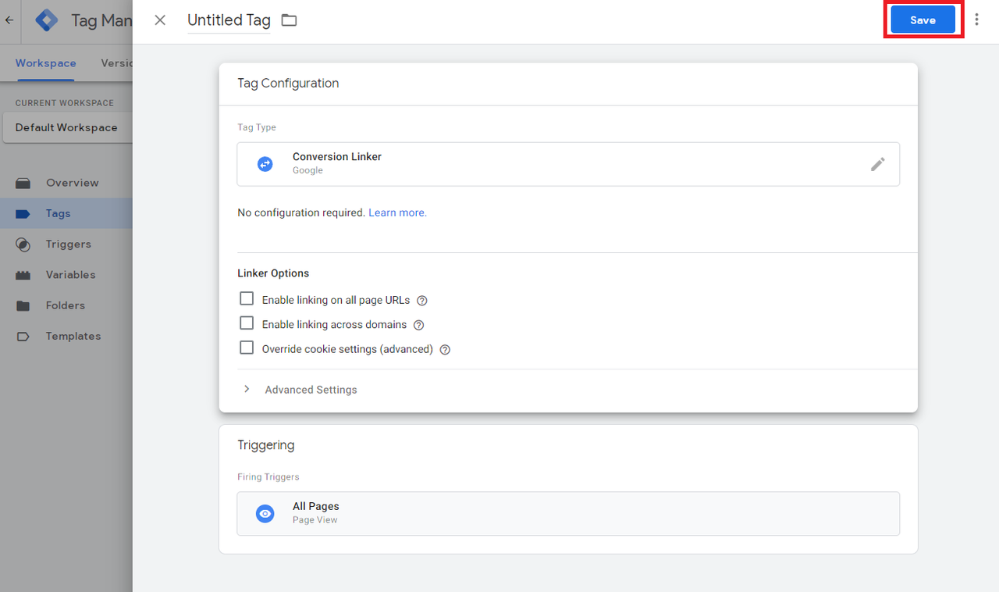Click help icon for linking across domains
This screenshot has height=592, width=999.
point(418,325)
